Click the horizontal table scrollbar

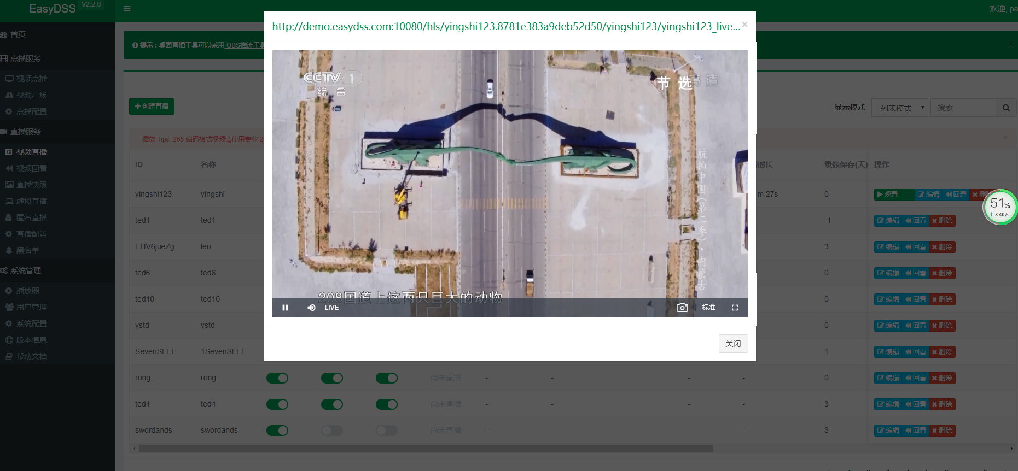426,449
